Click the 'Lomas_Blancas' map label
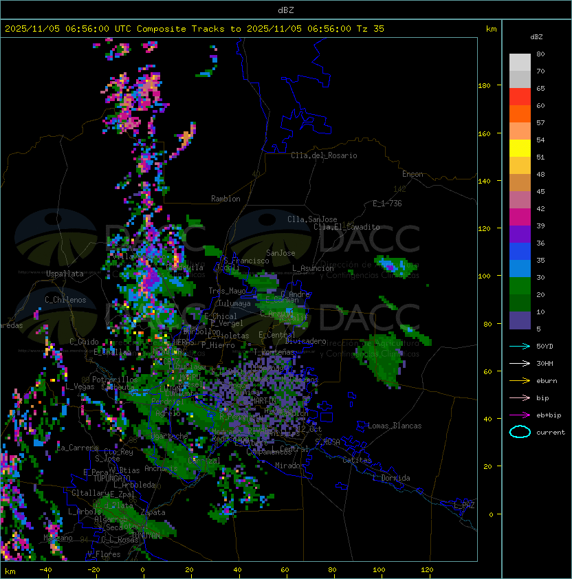 pos(395,426)
